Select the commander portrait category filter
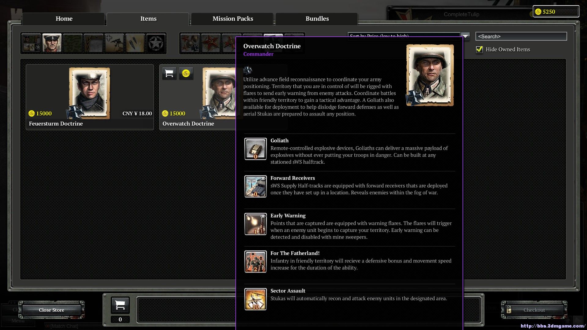Viewport: 587px width, 330px height. coord(52,43)
